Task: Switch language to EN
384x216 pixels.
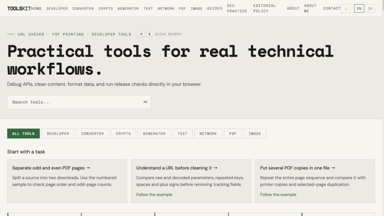Action: [359, 8]
